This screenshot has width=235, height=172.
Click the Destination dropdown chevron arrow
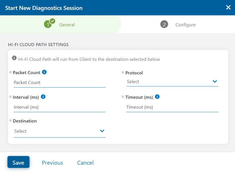[x=102, y=131]
